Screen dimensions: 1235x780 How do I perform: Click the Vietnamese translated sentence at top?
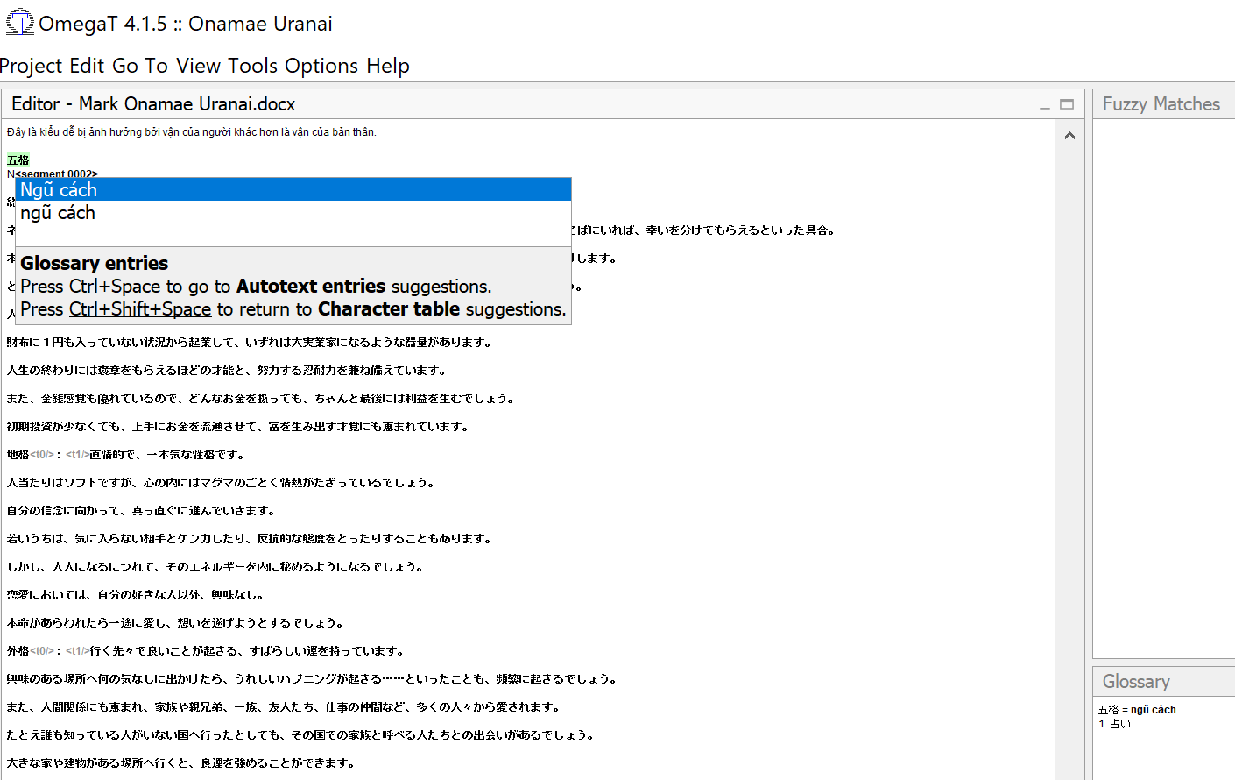(x=192, y=132)
